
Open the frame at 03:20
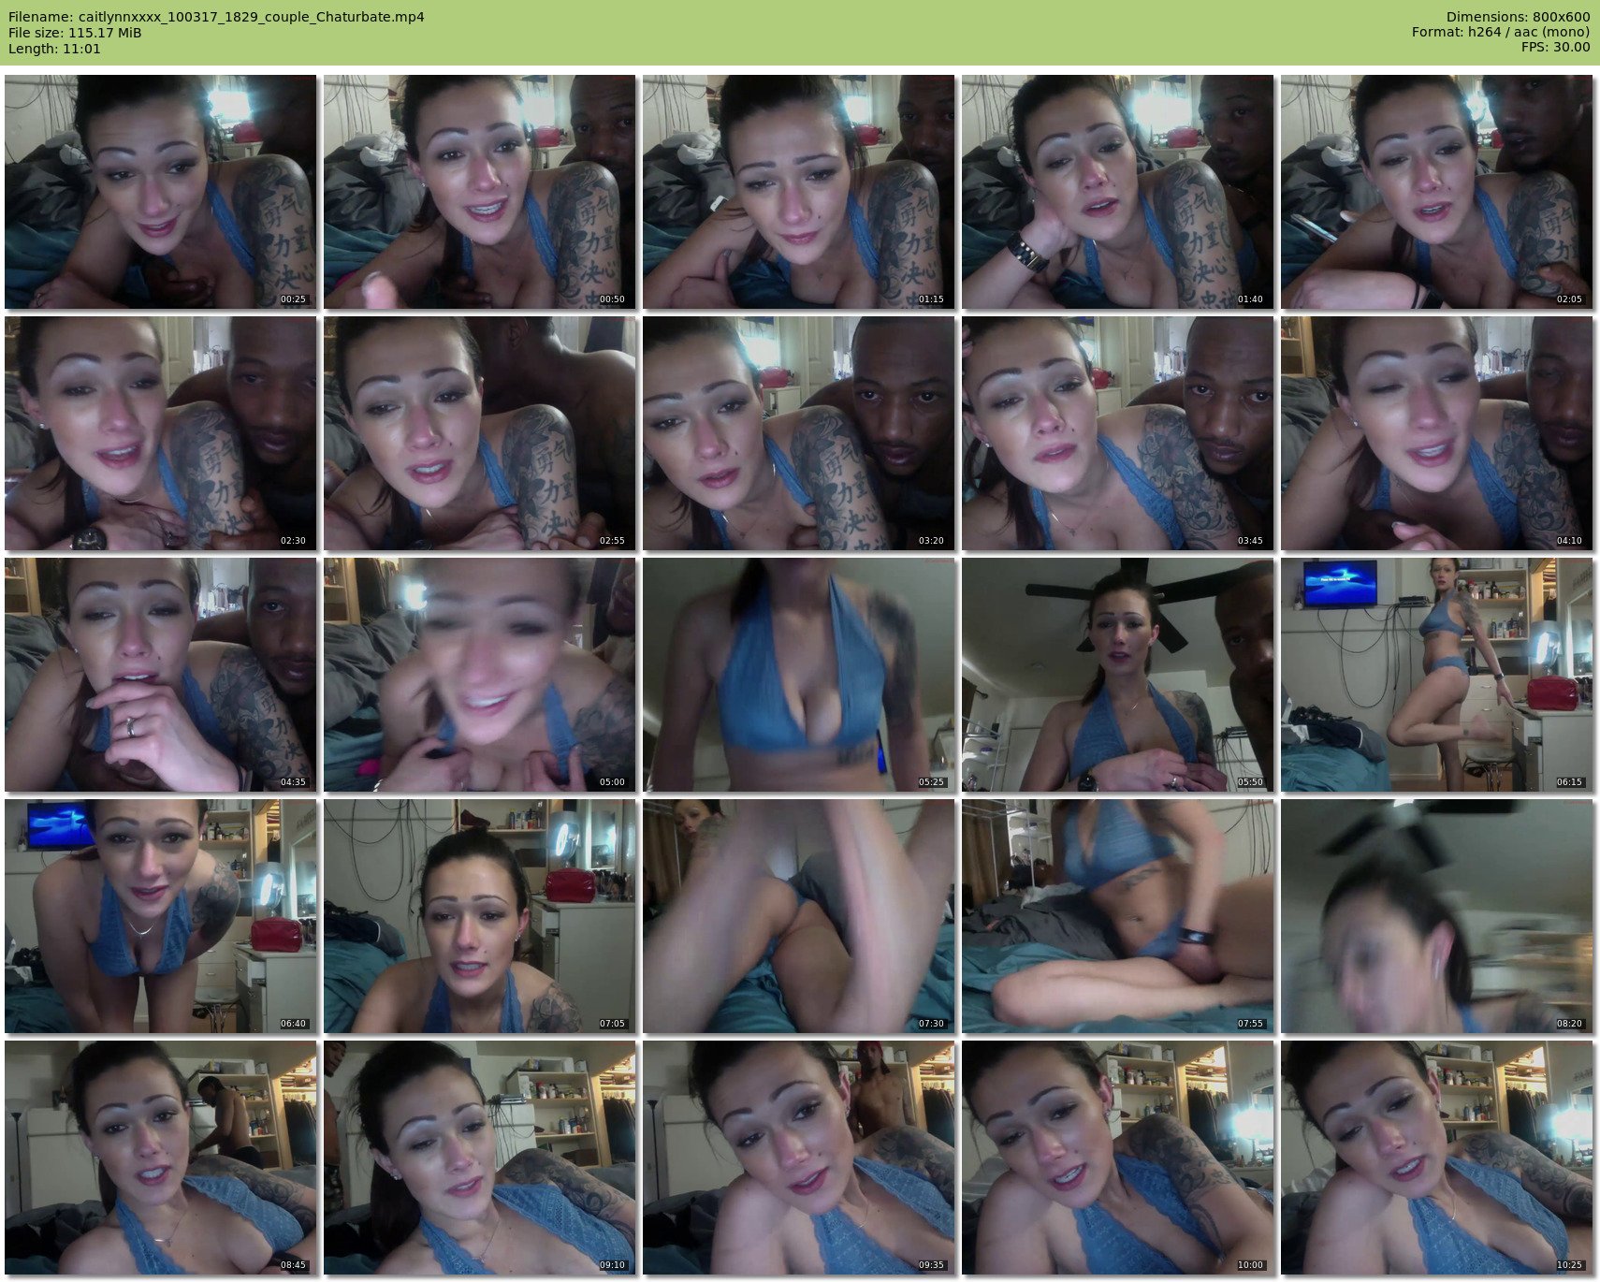(799, 433)
